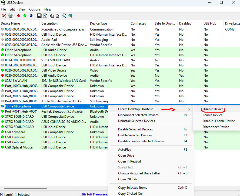The width and height of the screenshot is (240, 196).
Task: Click the magnifier Find toolbar icon
Action: (64, 16)
